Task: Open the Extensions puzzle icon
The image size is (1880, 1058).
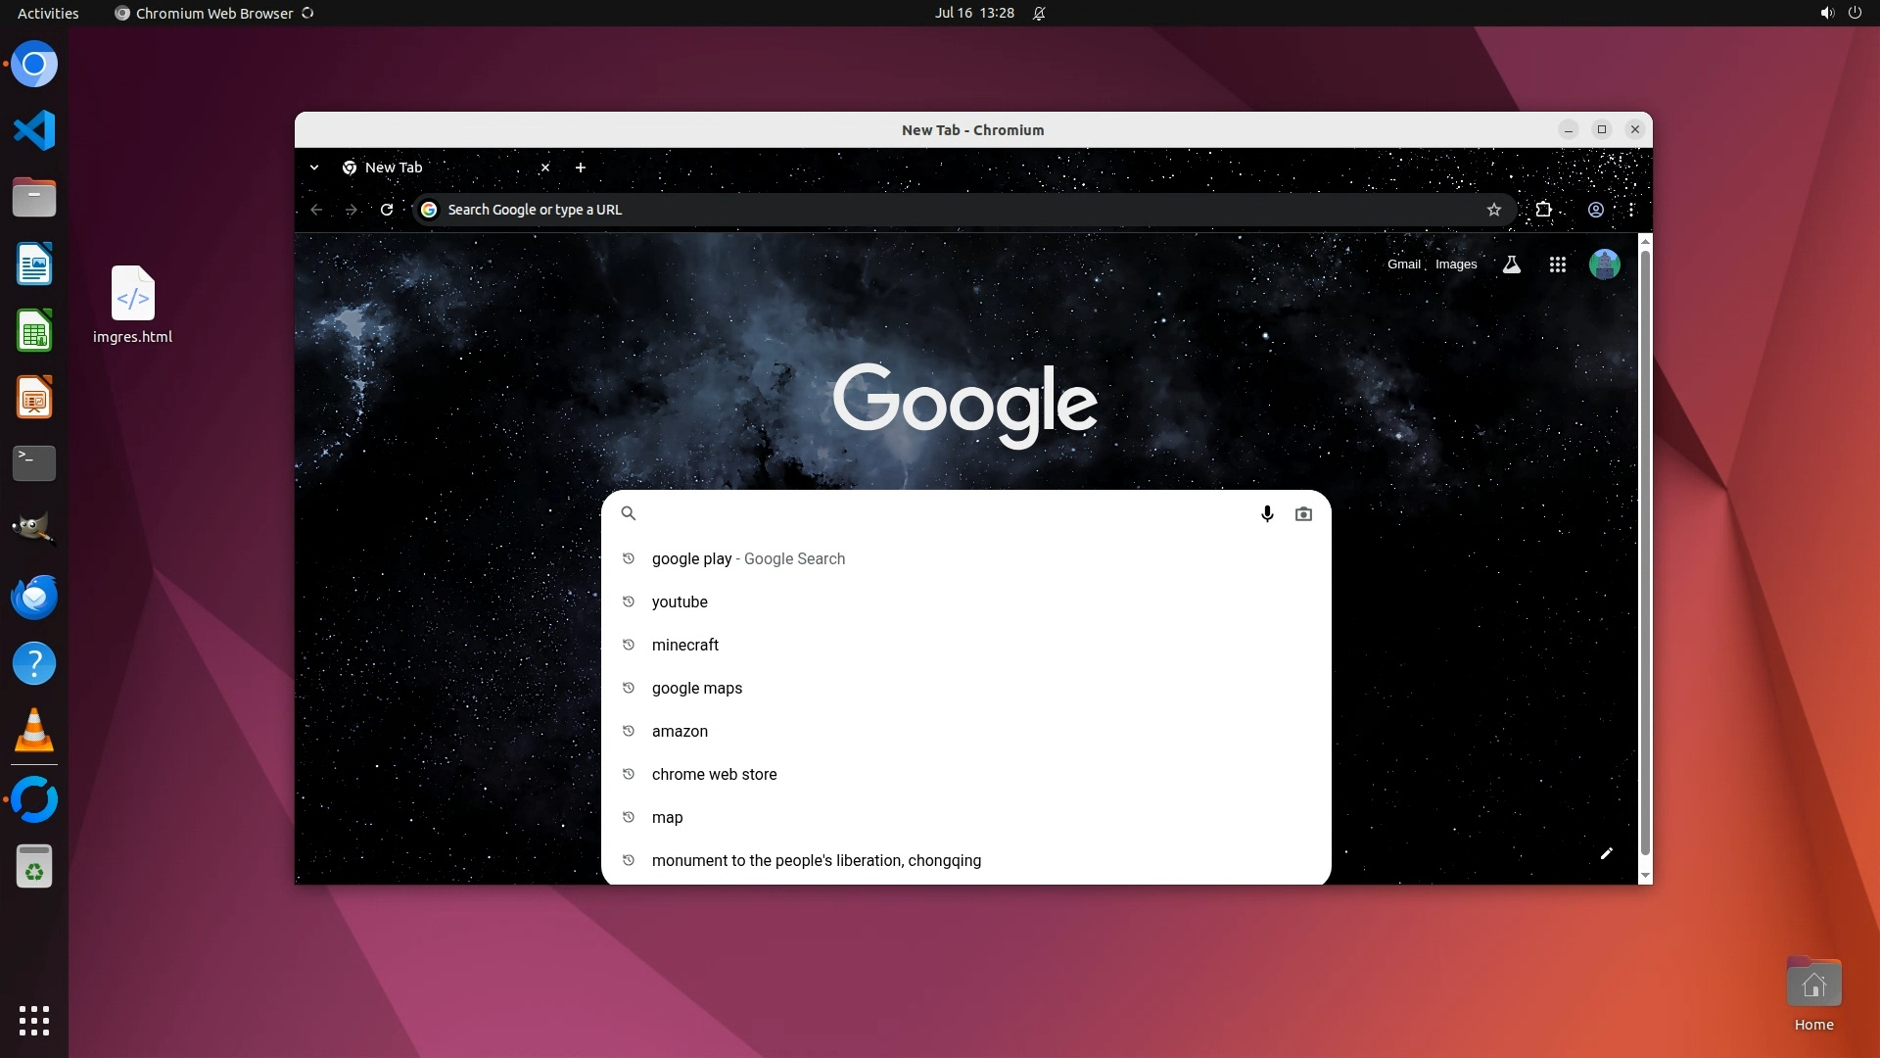Action: coord(1543,210)
